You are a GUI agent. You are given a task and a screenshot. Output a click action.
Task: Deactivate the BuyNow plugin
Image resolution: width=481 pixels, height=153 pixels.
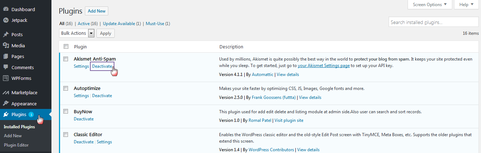(x=83, y=119)
